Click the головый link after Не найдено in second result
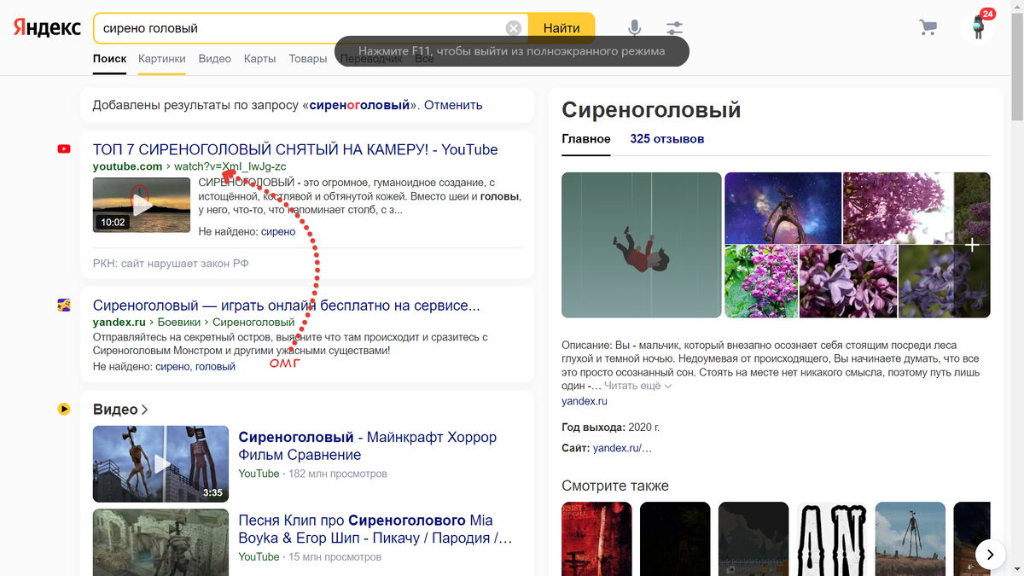Image resolution: width=1024 pixels, height=576 pixels. (x=215, y=366)
